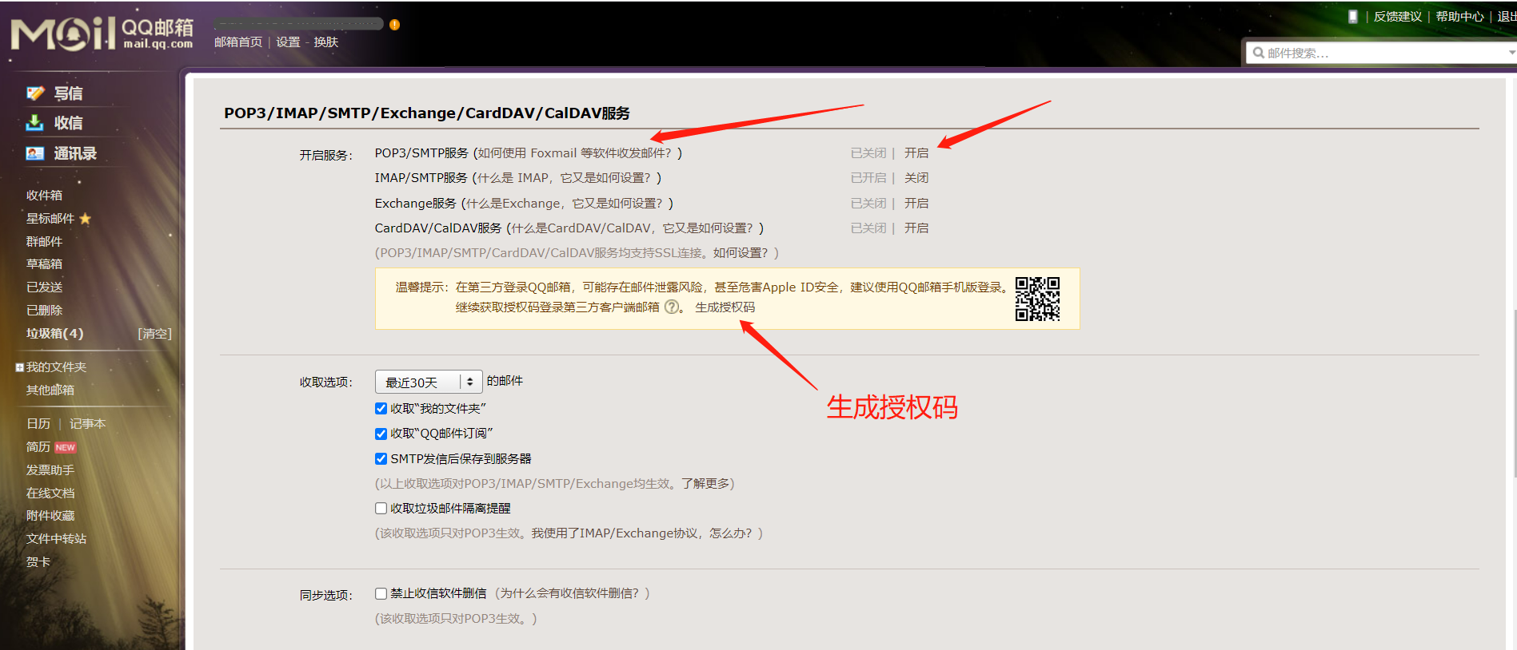Open 其他邮箱 in sidebar
This screenshot has width=1517, height=650.
tap(50, 390)
